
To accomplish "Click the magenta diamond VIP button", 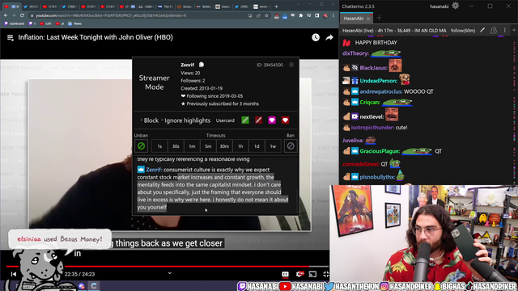I will click(x=272, y=120).
